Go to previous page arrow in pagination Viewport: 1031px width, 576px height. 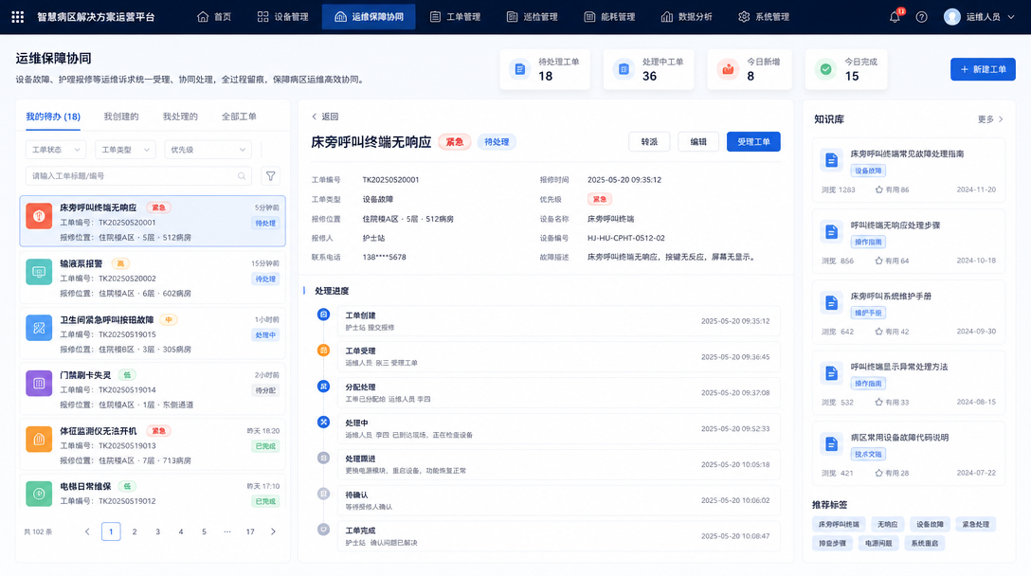click(x=87, y=531)
